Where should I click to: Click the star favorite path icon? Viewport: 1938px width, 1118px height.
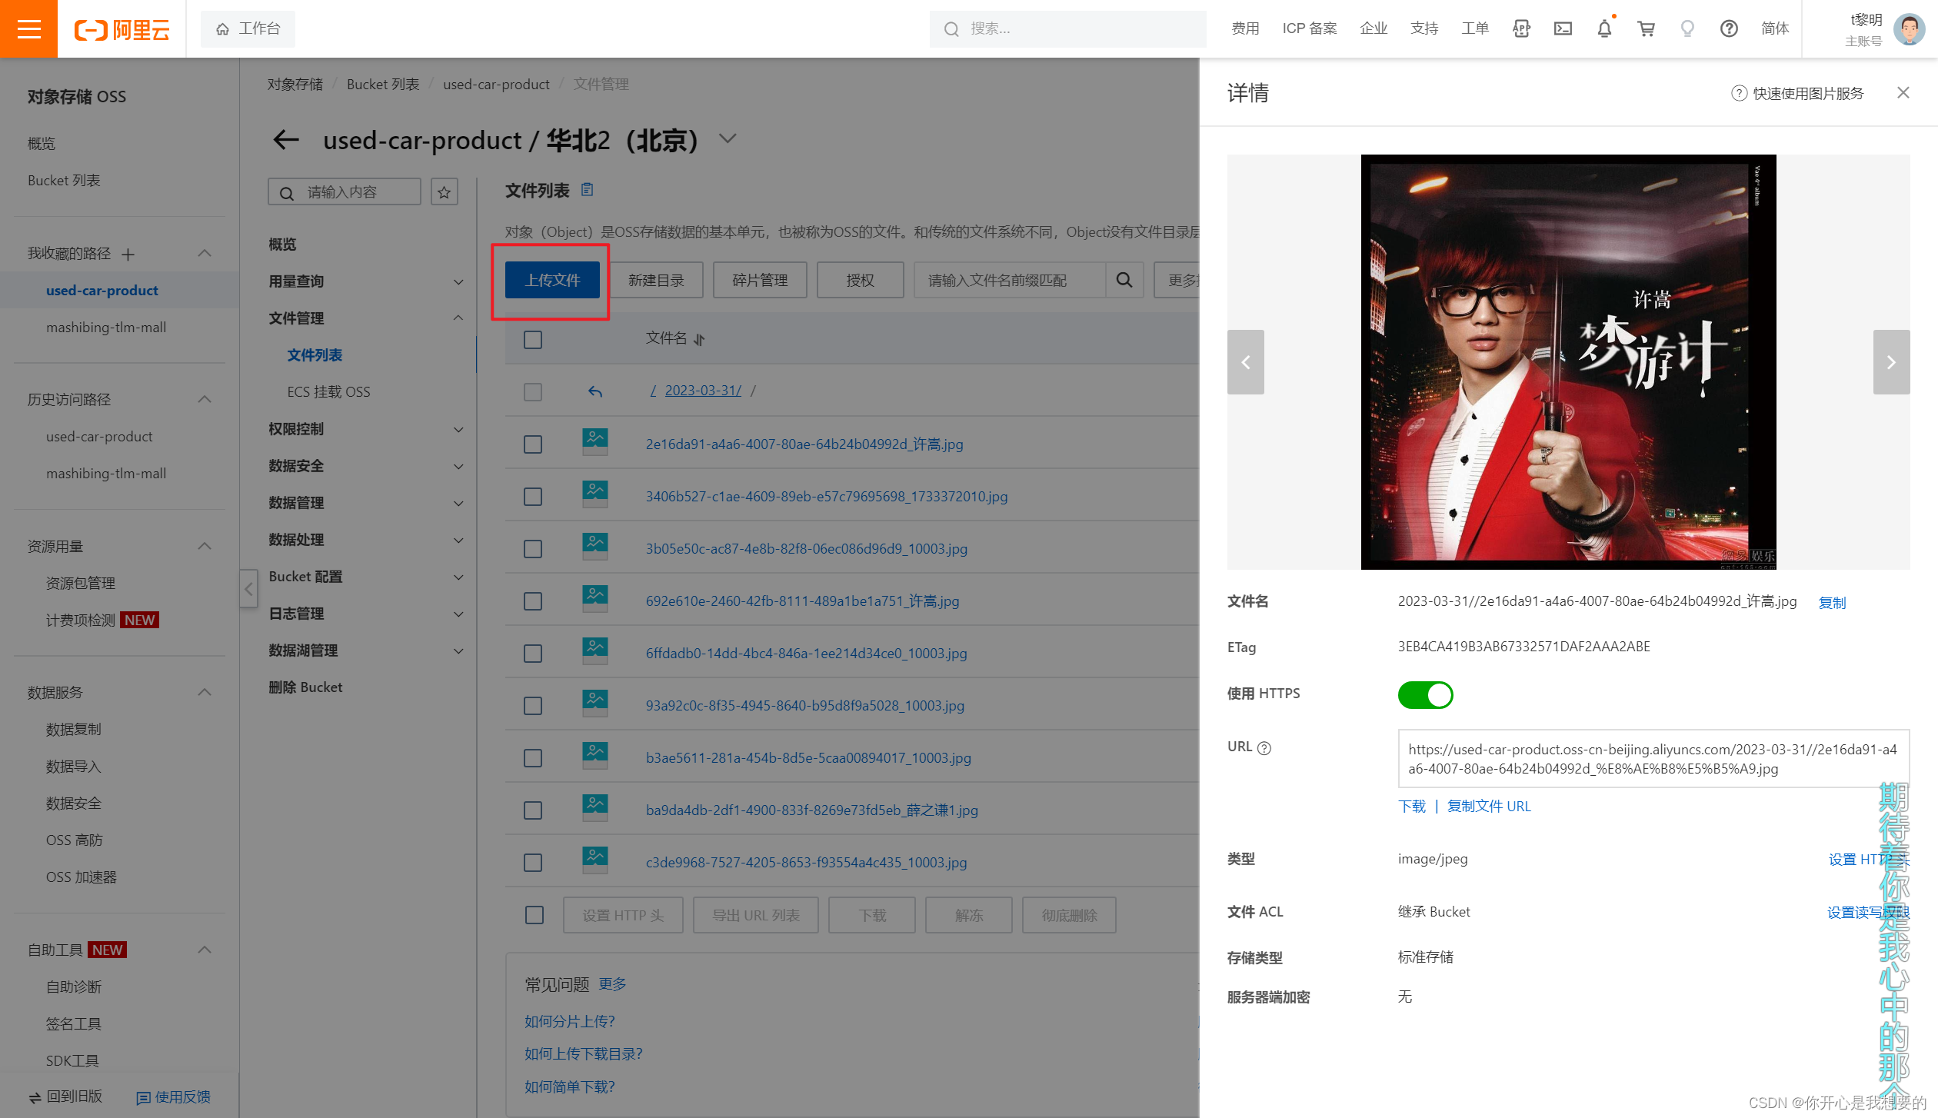(445, 192)
